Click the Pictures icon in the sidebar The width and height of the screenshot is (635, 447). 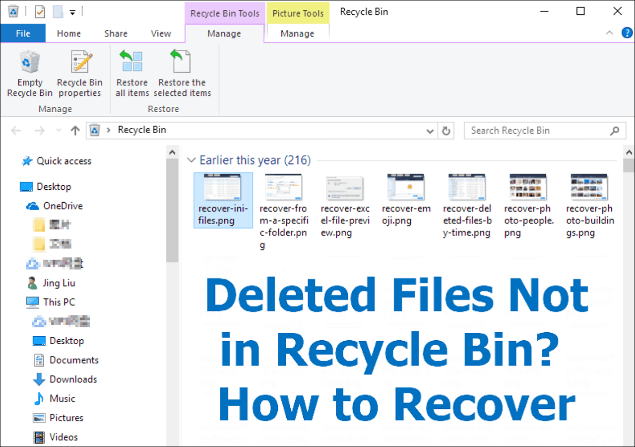pyautogui.click(x=39, y=418)
